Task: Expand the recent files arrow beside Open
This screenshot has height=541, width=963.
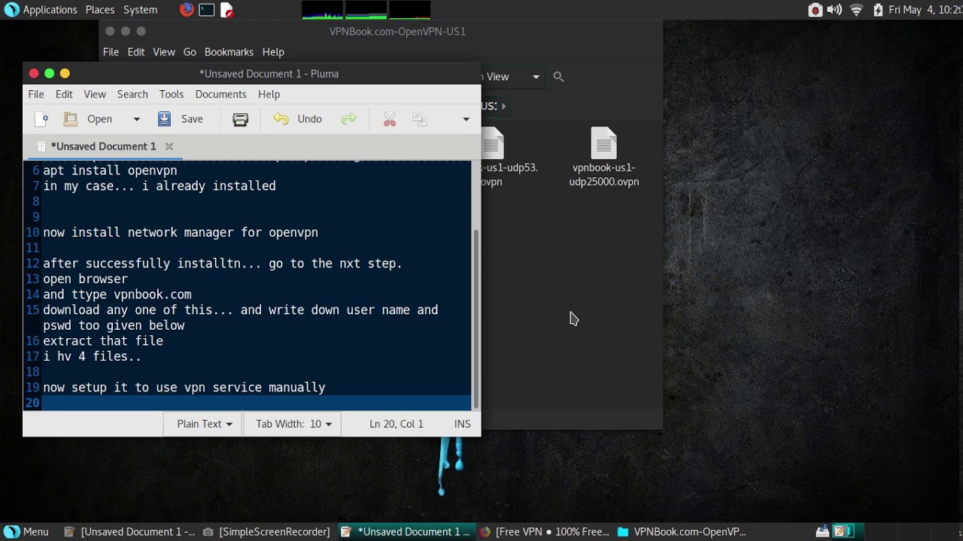Action: [x=136, y=119]
